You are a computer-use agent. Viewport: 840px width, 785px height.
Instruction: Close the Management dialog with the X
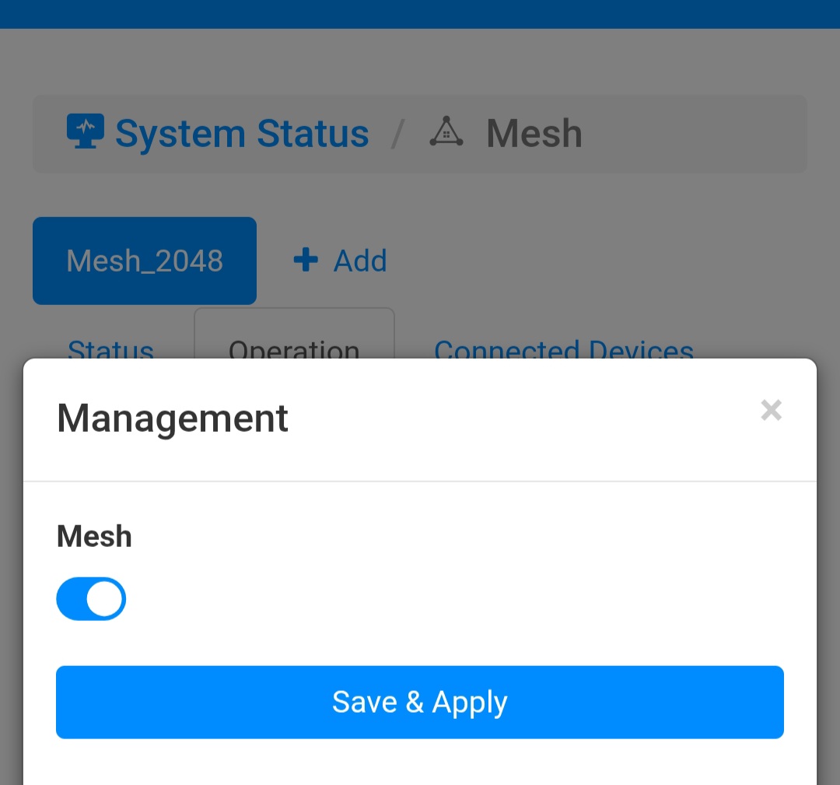(x=771, y=410)
